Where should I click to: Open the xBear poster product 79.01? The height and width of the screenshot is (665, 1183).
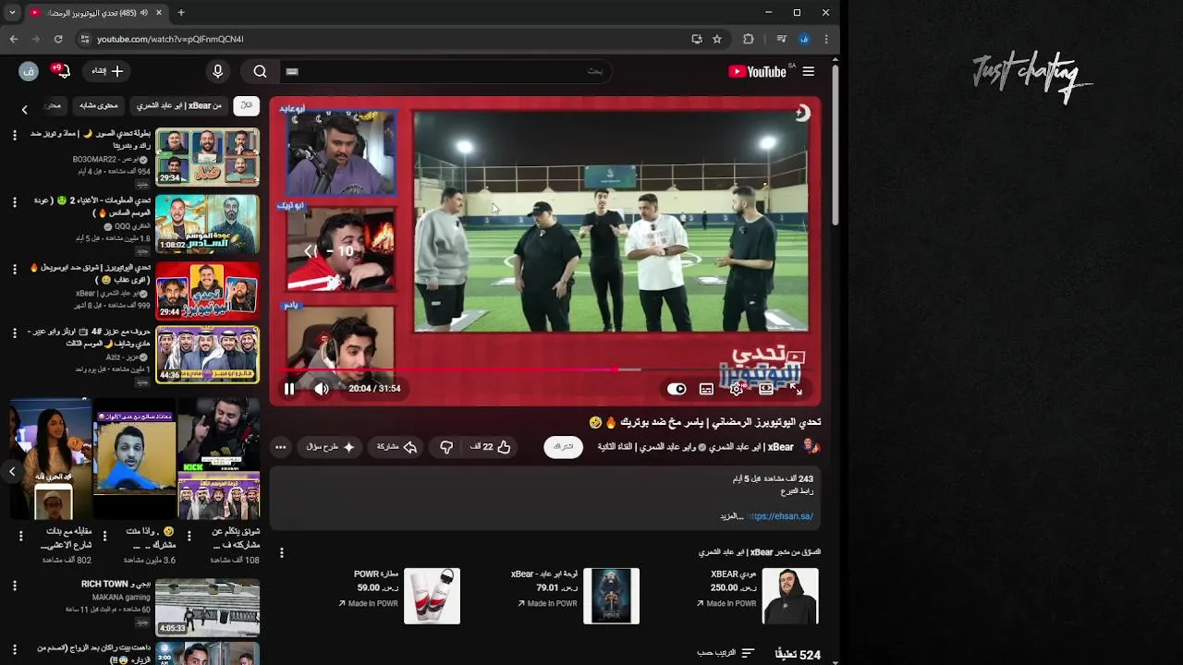tap(611, 596)
